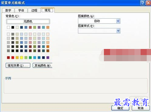Choose navy in bottom standard colors row

[x=43, y=58]
